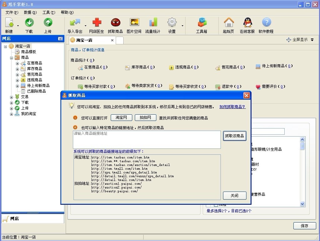The width and height of the screenshot is (320, 241).
Task: Click 全屏显示 fullscreen icon
Action: [289, 40]
